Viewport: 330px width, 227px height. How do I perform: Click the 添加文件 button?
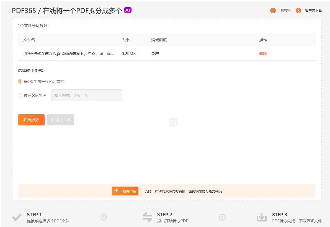(61, 120)
